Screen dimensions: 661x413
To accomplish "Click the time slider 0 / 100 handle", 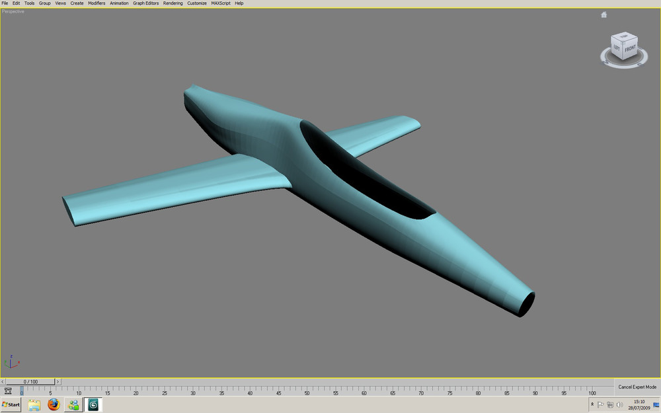I will coord(30,382).
